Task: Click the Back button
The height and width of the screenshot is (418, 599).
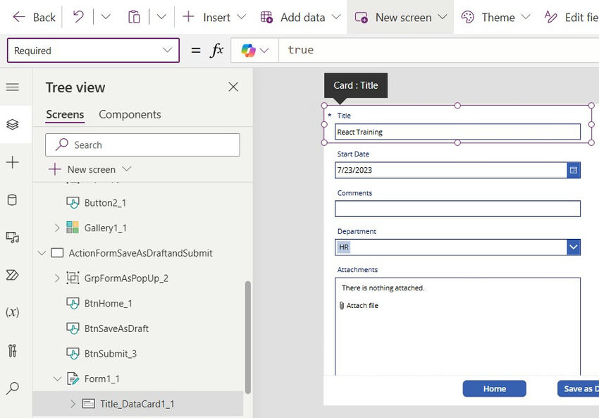Action: pyautogui.click(x=35, y=17)
